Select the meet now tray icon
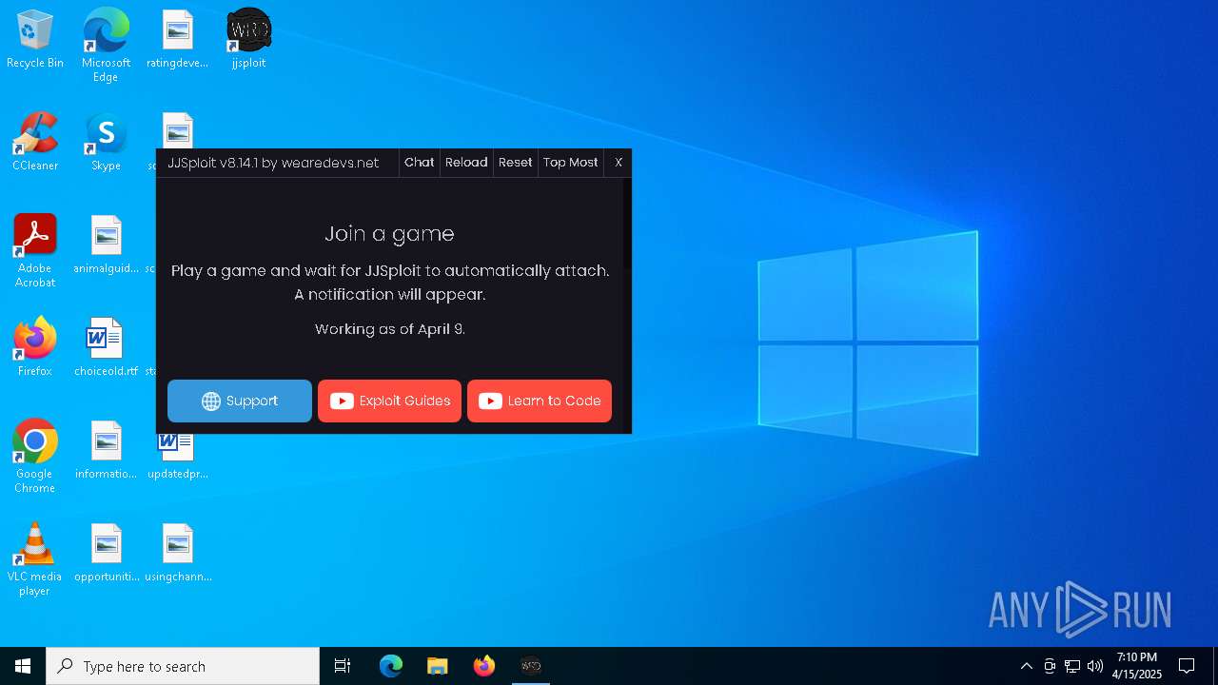Screen dimensions: 1218x685 click(1050, 666)
